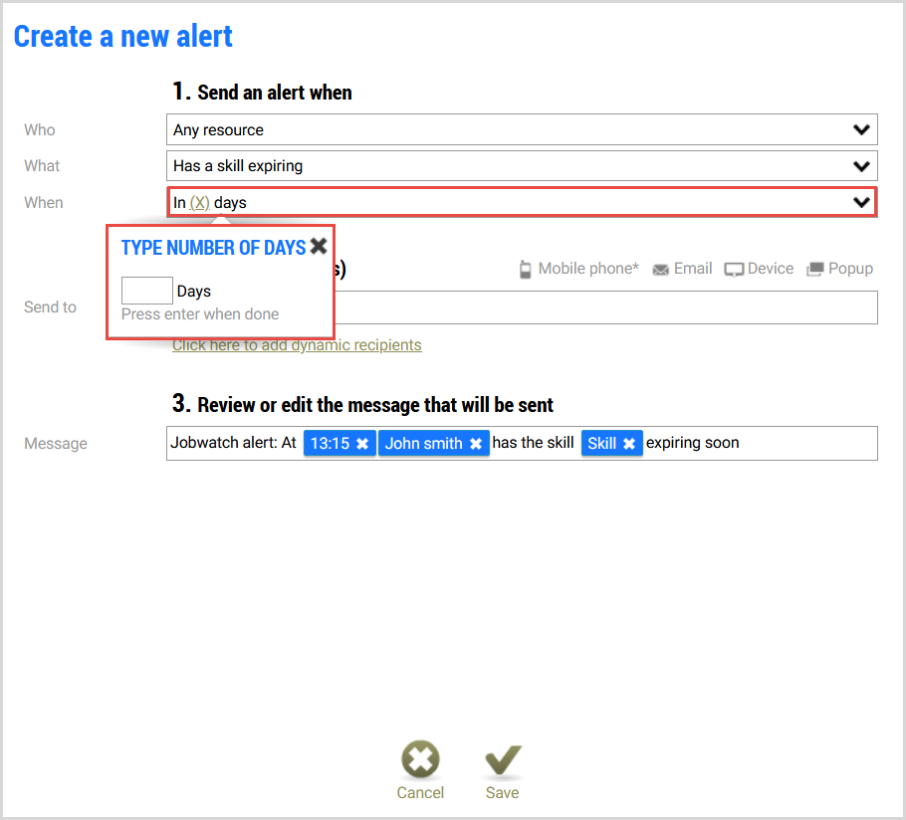Click the Save checkmark icon

(x=503, y=758)
